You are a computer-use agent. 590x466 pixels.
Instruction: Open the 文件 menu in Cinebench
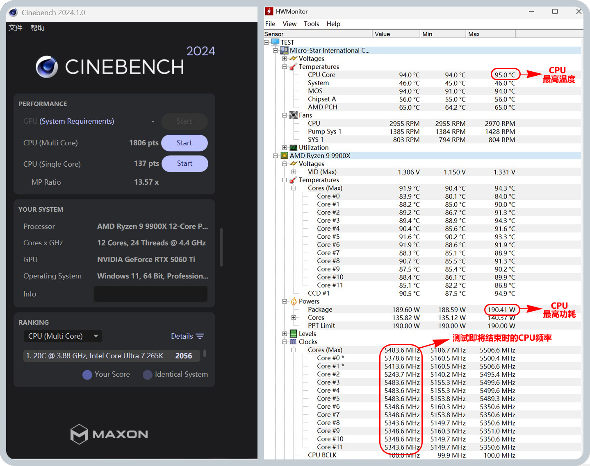click(16, 28)
